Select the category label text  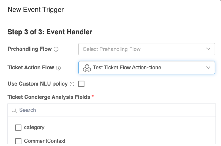coord(34,127)
